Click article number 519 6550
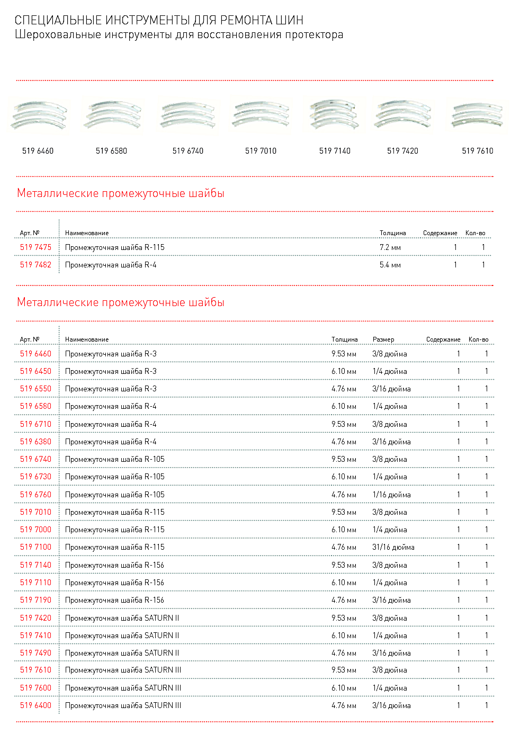Image resolution: width=511 pixels, height=734 pixels. pos(35,389)
